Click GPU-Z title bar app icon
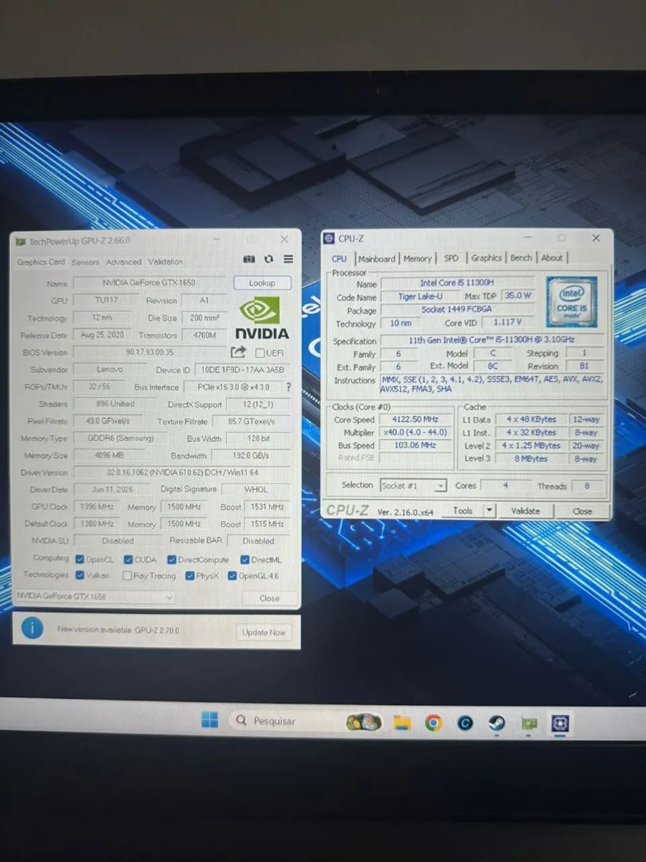Image resolution: width=646 pixels, height=862 pixels. [x=20, y=241]
